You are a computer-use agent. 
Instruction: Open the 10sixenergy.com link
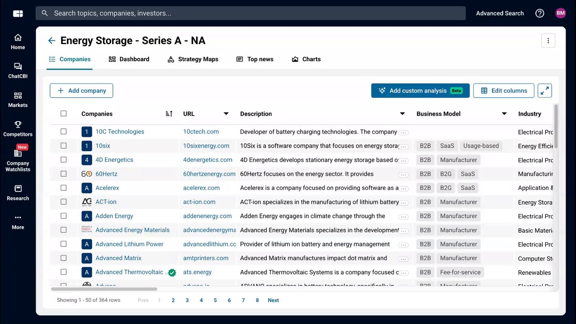206,146
